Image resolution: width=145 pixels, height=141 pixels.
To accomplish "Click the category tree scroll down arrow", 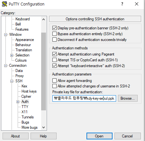I will tap(43, 127).
